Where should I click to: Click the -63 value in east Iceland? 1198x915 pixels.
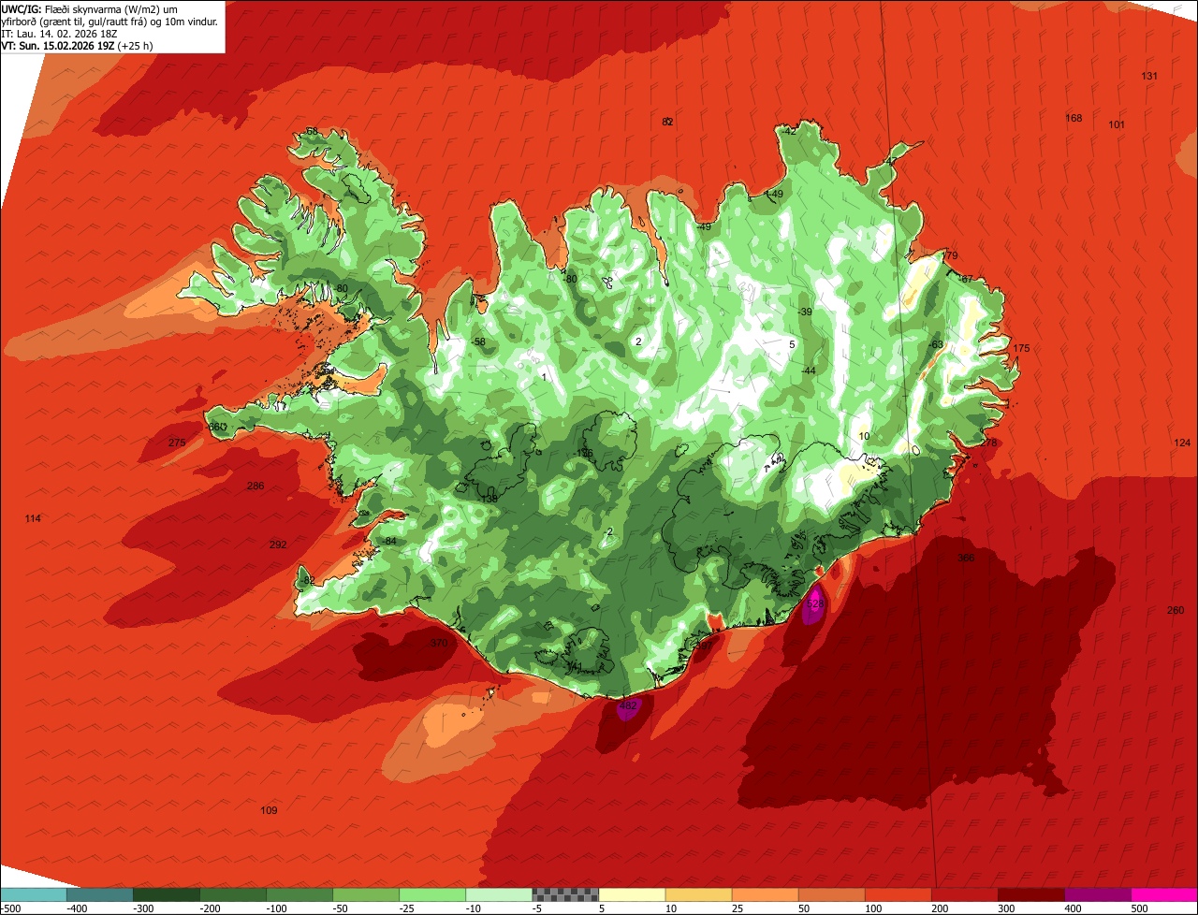click(x=935, y=344)
